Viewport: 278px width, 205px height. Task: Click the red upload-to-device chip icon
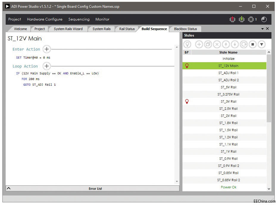tap(232, 19)
